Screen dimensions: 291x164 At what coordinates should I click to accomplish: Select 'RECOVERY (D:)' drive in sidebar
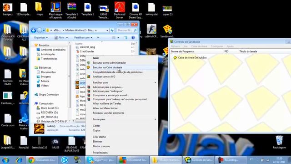click(49, 113)
